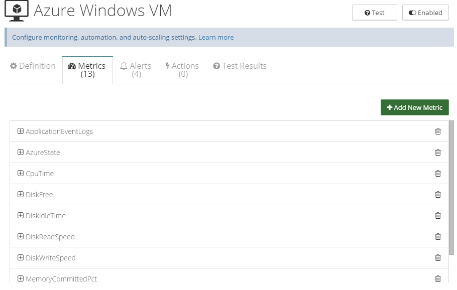Expand the ApplicationEventLogs metric
457x290 pixels.
(21, 131)
